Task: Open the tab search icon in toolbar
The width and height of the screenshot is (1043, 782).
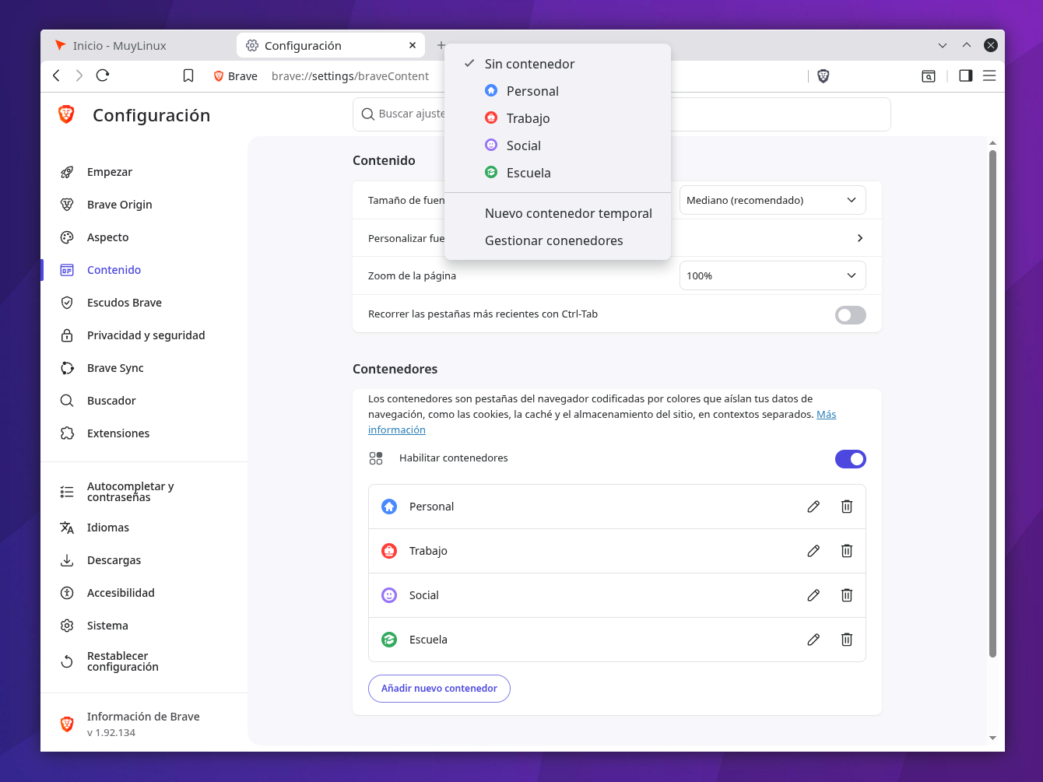Action: (929, 75)
